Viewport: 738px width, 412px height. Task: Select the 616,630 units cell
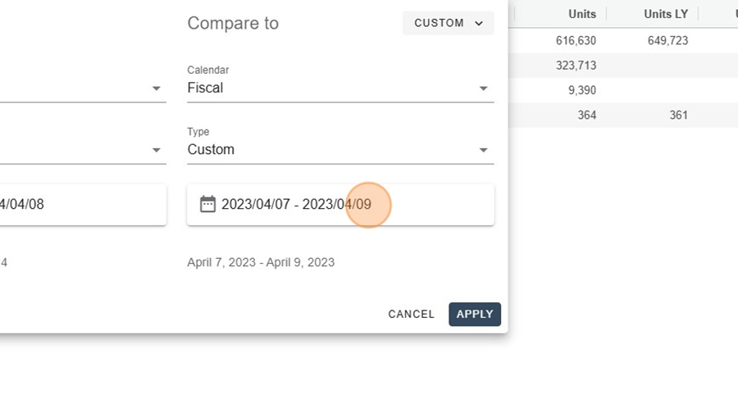coord(576,40)
